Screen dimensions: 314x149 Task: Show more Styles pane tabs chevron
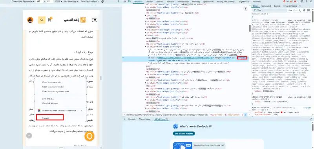coord(300,6)
